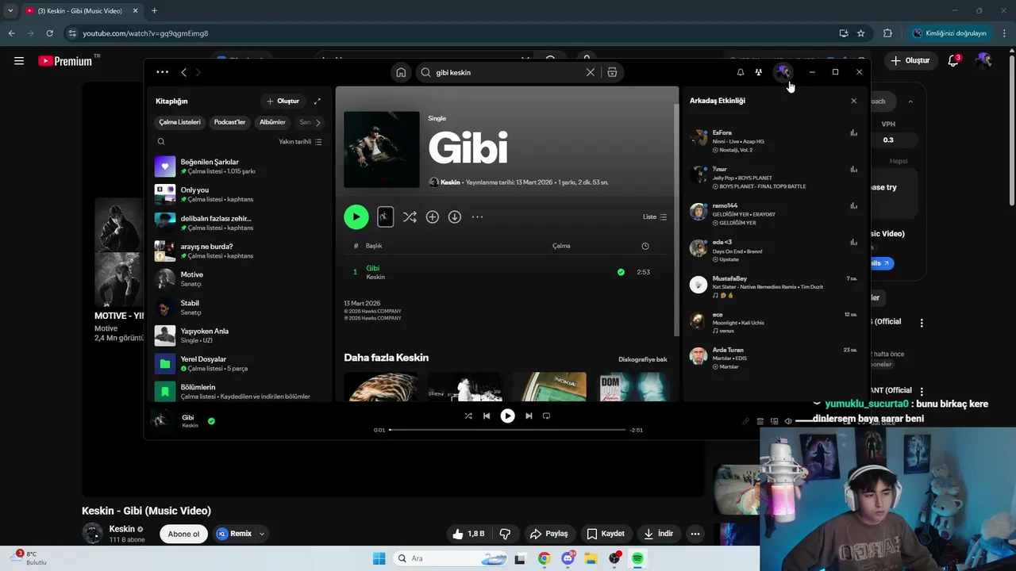Open EsFora friend activity entry
This screenshot has width=1016, height=571.
pos(774,141)
